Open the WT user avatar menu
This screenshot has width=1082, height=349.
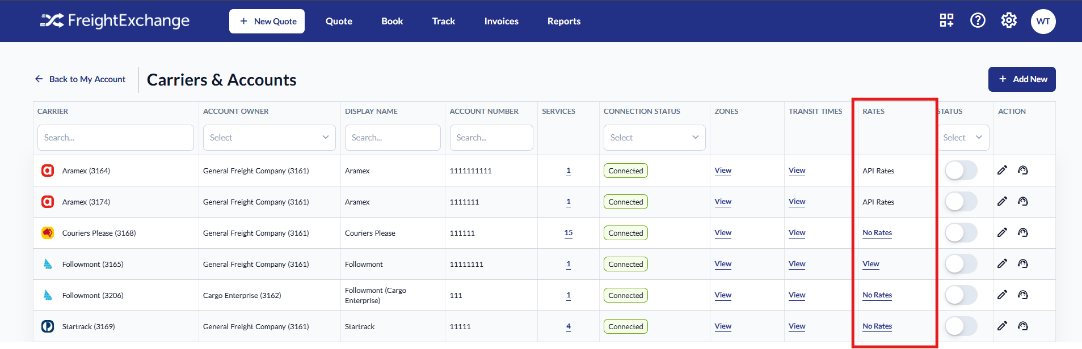tap(1043, 22)
